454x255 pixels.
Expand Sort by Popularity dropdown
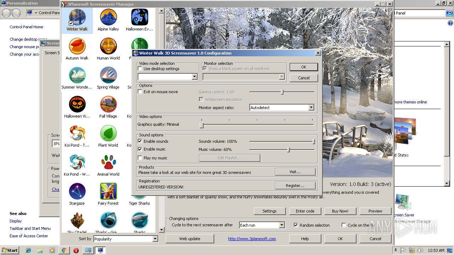155,239
